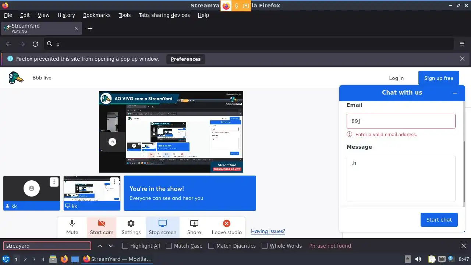Click the chat widget scrollbar
Viewport: 471px width, 265px height.
click(x=464, y=172)
